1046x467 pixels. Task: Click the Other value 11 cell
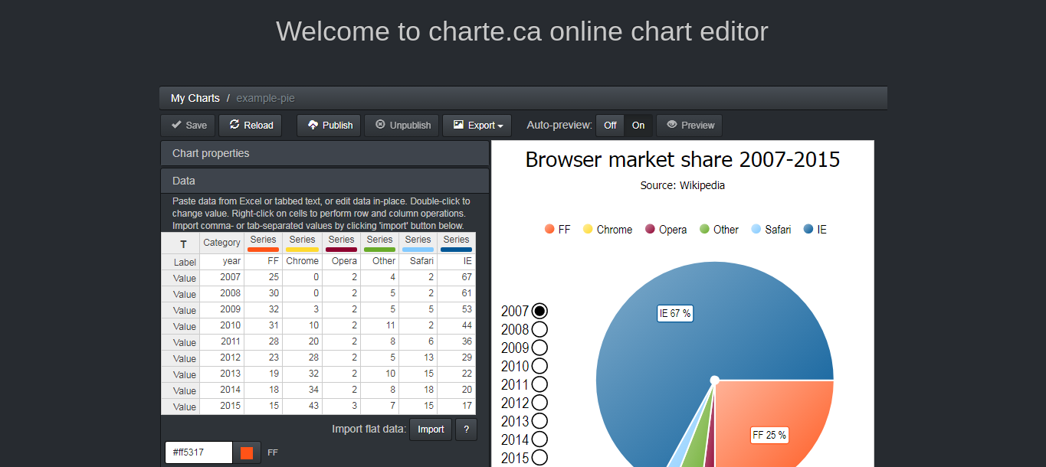379,326
